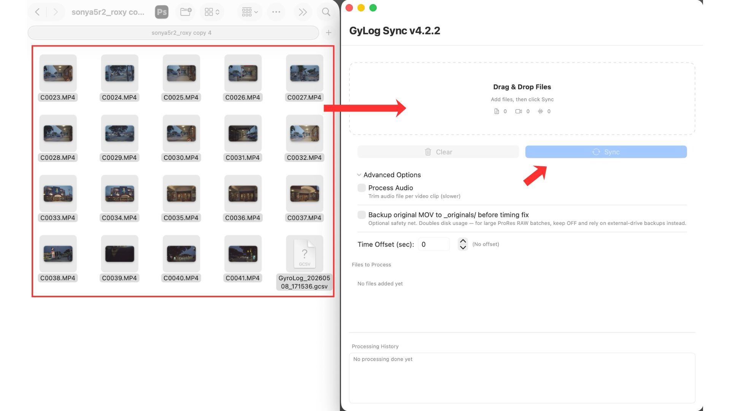The height and width of the screenshot is (411, 730).
Task: Go back in Finder window
Action: point(37,12)
